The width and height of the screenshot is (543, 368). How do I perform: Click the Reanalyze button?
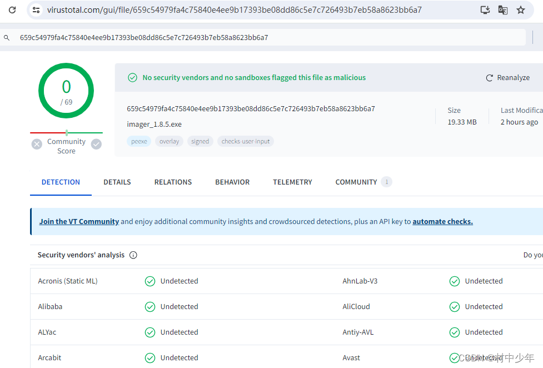[x=507, y=78]
